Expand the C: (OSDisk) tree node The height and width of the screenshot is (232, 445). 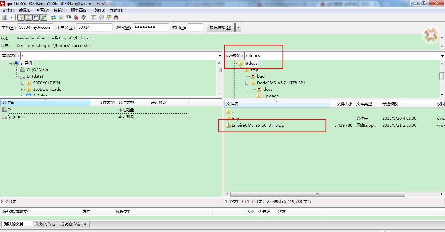point(17,70)
